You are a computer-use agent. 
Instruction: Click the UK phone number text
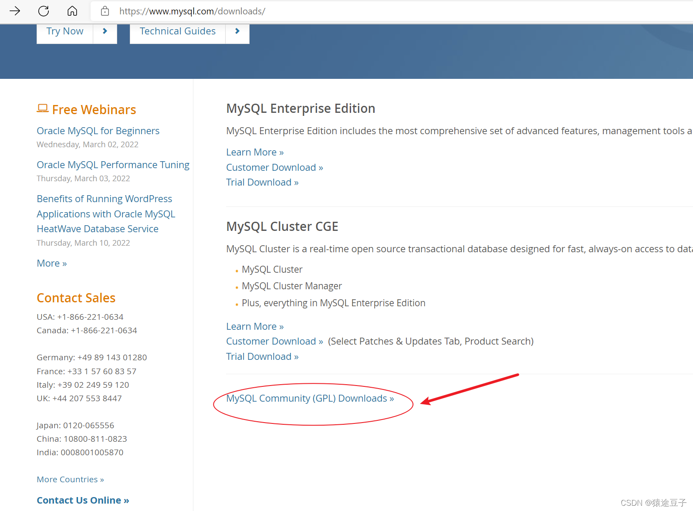click(79, 398)
